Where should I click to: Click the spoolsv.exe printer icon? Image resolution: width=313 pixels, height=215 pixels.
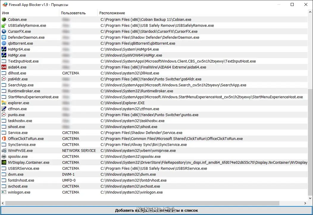4,156
